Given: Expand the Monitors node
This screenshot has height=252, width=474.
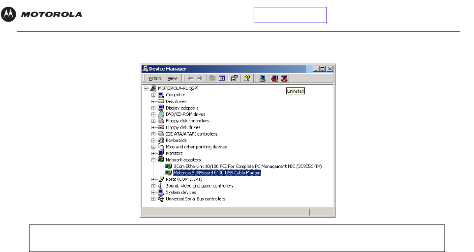Looking at the screenshot, I should pyautogui.click(x=153, y=153).
